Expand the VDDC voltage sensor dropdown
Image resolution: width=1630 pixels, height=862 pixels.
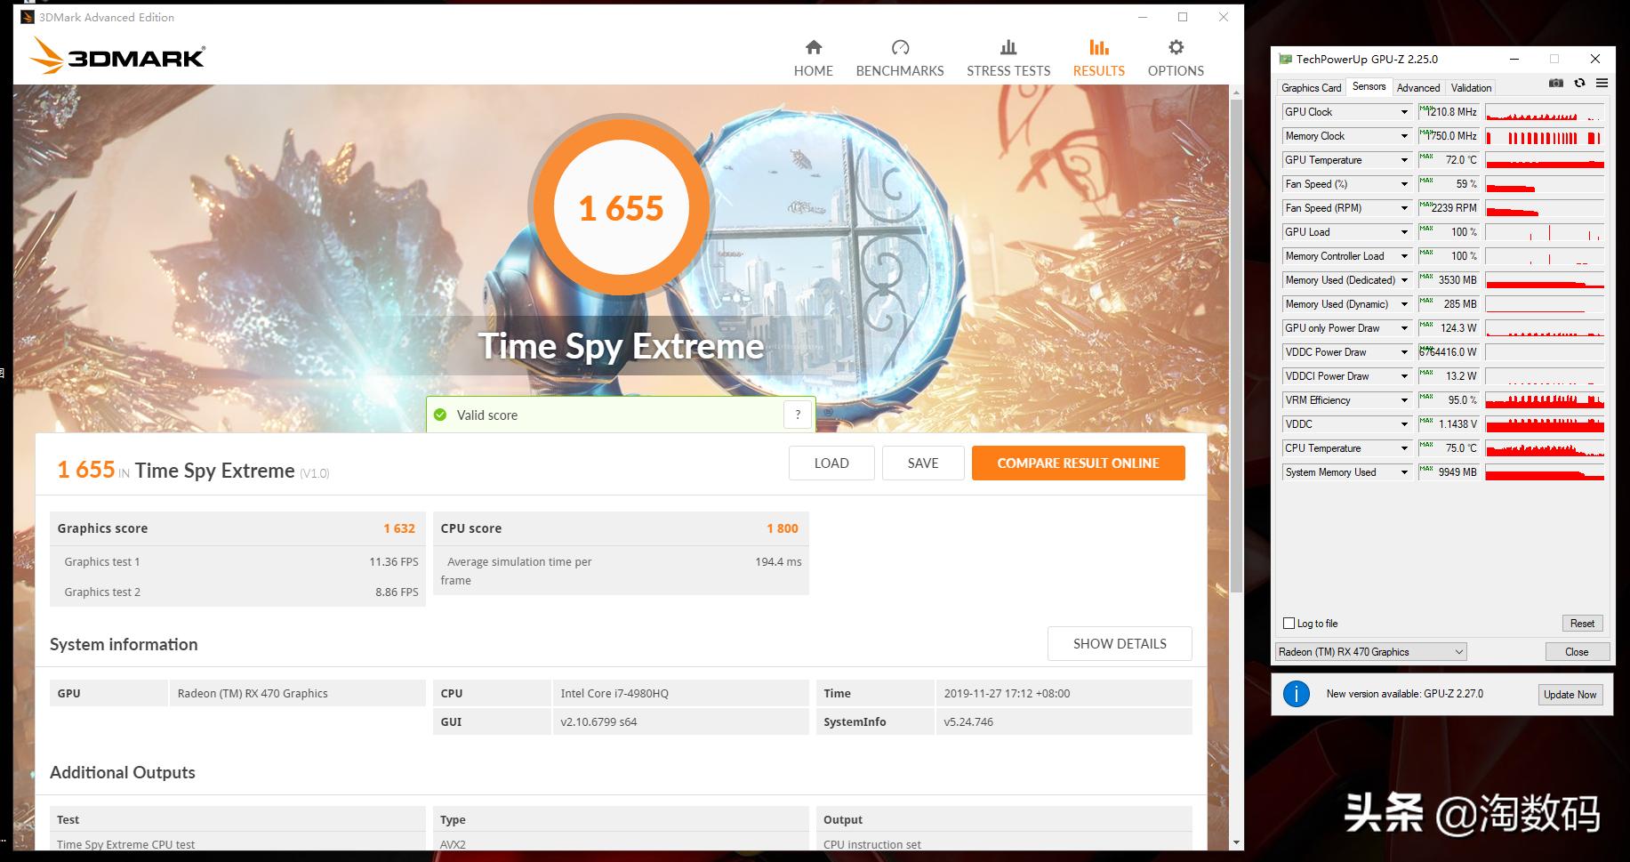point(1404,424)
